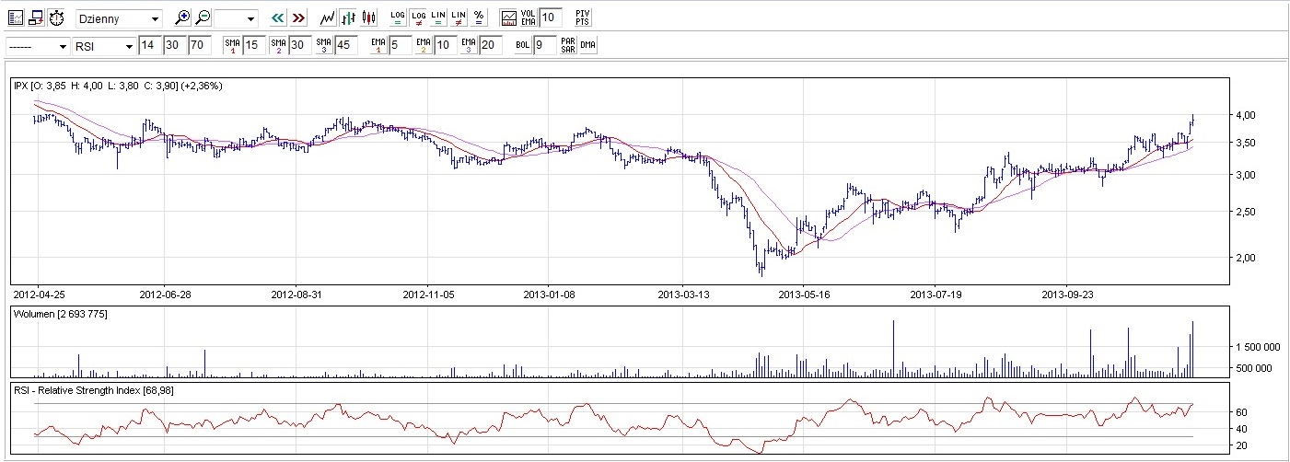
Task: Toggle the EMA 2 moving average
Action: [x=423, y=45]
